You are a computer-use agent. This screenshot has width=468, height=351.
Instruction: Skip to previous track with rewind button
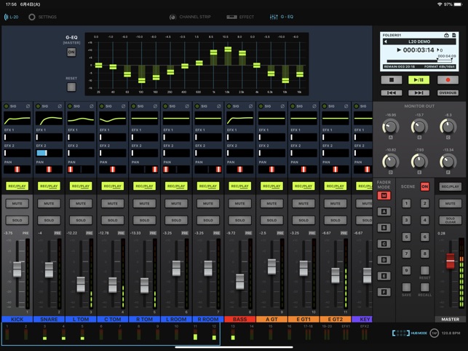(391, 92)
